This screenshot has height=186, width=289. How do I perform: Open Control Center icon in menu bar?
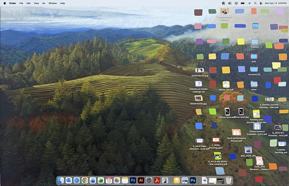[261, 3]
